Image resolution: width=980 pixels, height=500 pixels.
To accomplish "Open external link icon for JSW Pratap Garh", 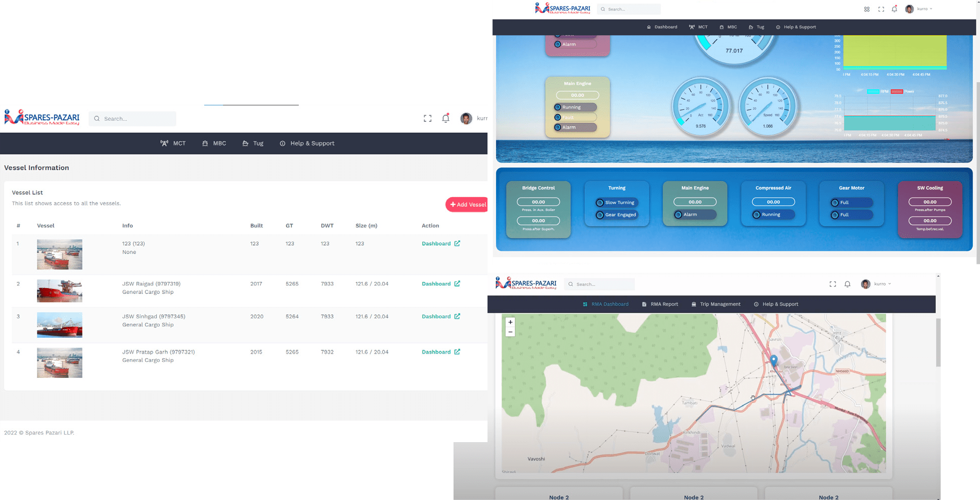I will pyautogui.click(x=457, y=352).
